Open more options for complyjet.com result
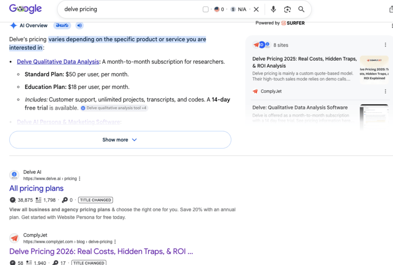 (x=115, y=242)
